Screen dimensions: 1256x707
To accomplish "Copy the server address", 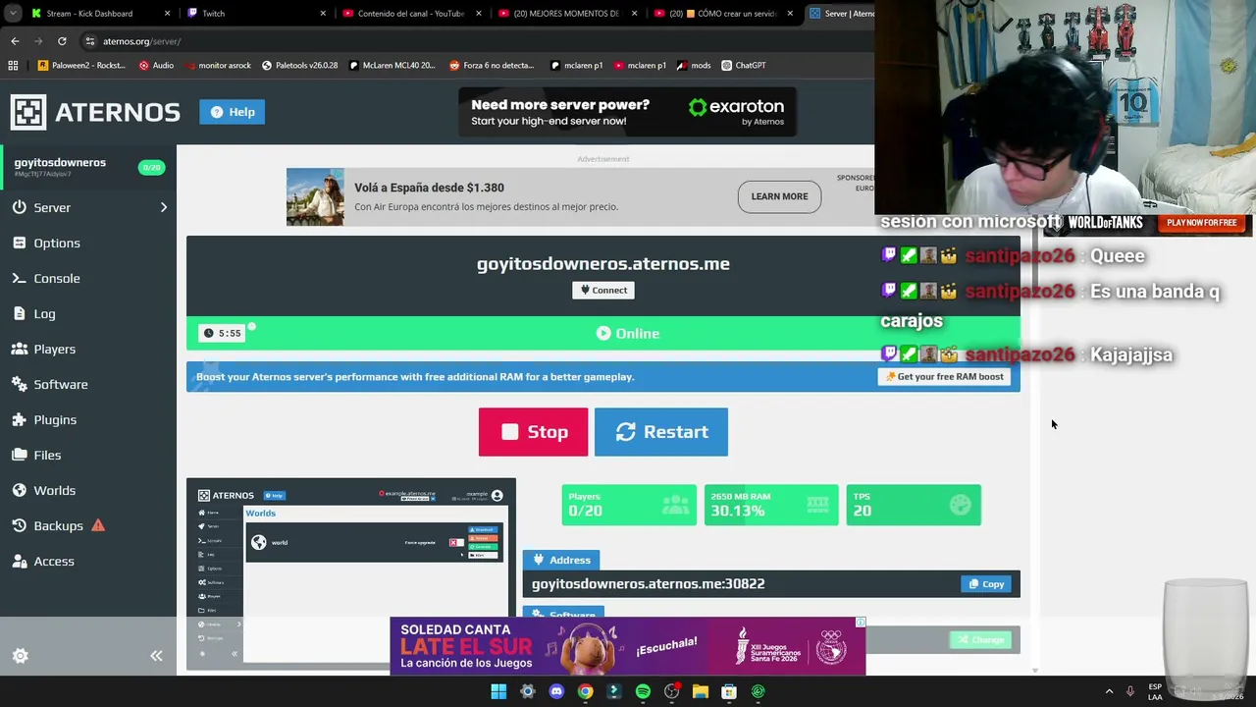I will (x=986, y=584).
